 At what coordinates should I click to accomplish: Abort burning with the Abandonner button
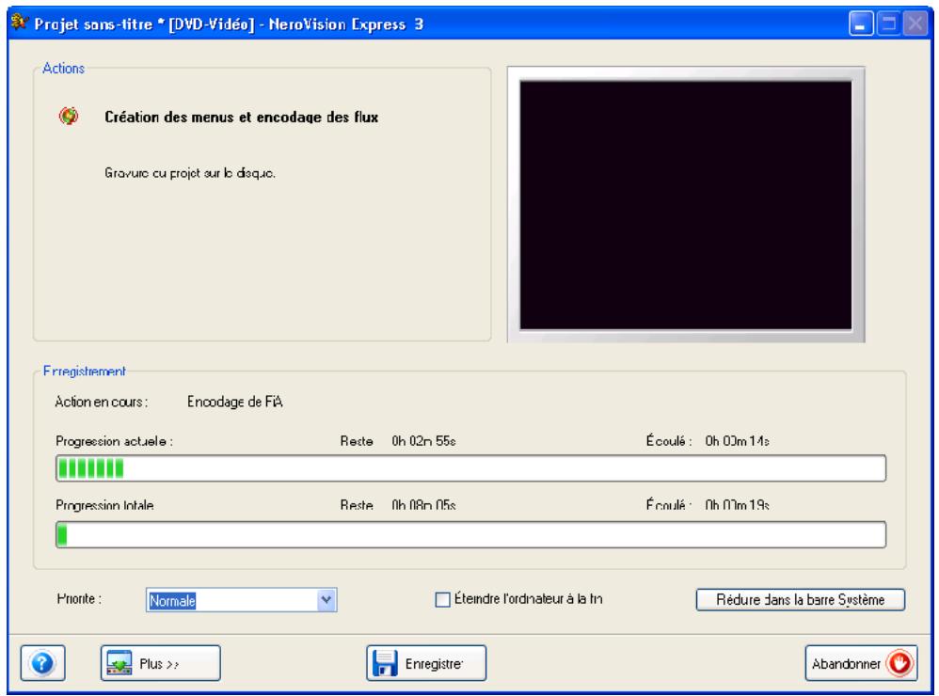(861, 662)
